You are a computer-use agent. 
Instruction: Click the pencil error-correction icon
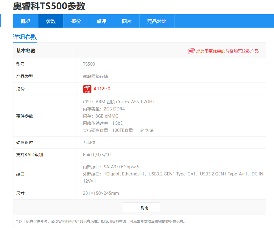tap(142, 130)
